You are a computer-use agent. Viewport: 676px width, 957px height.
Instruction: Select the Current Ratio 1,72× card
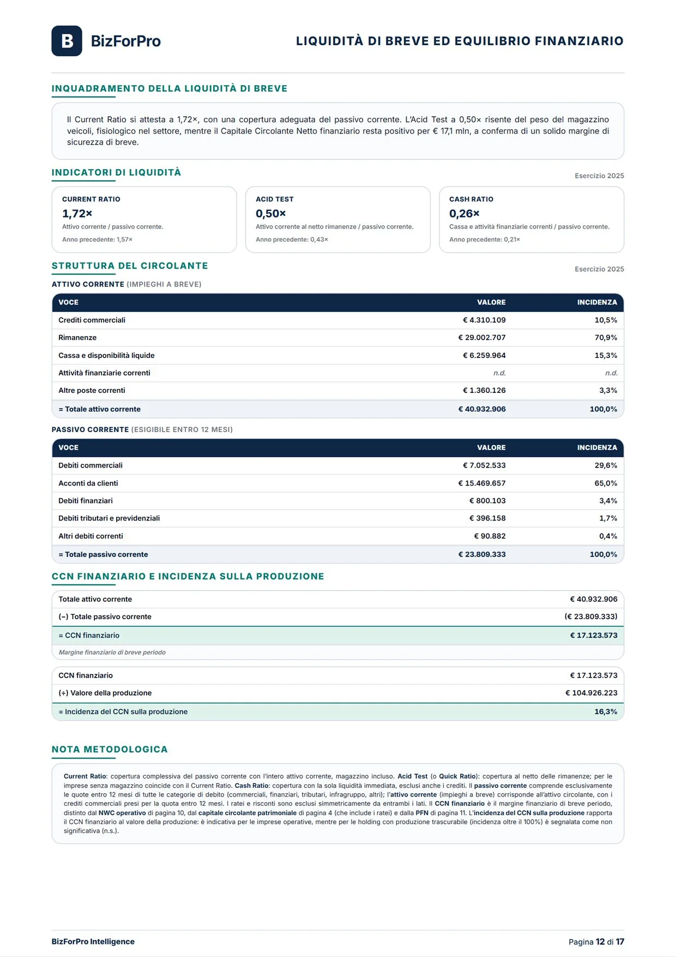coord(144,219)
